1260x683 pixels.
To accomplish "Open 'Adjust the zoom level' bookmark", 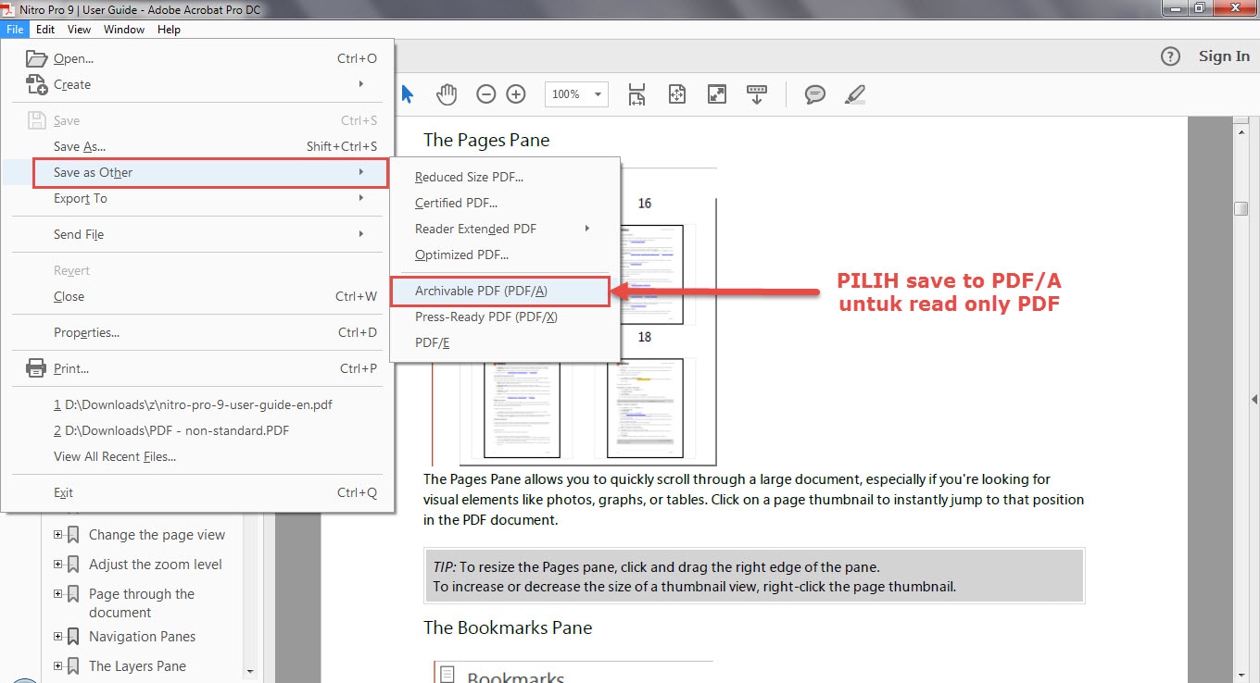I will [x=156, y=565].
